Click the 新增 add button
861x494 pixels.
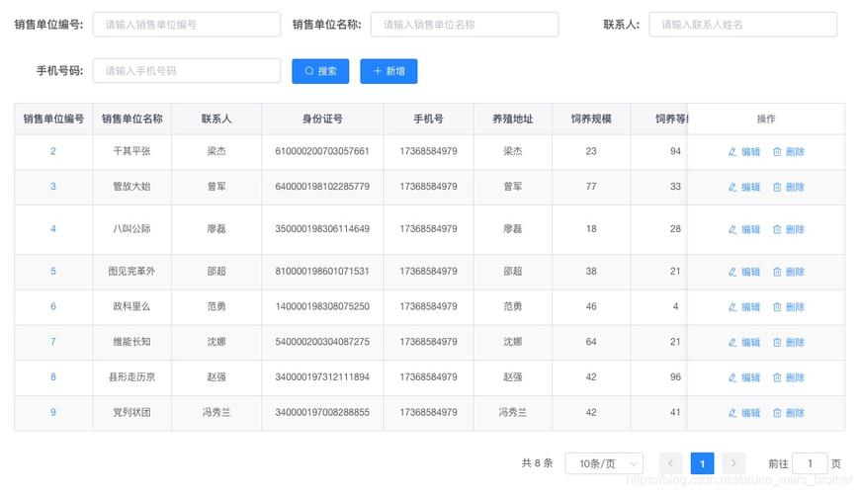(388, 71)
